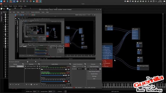The height and width of the screenshot is (93, 166).
Task: Click the system volume icon in tray
Action: [x=143, y=1]
